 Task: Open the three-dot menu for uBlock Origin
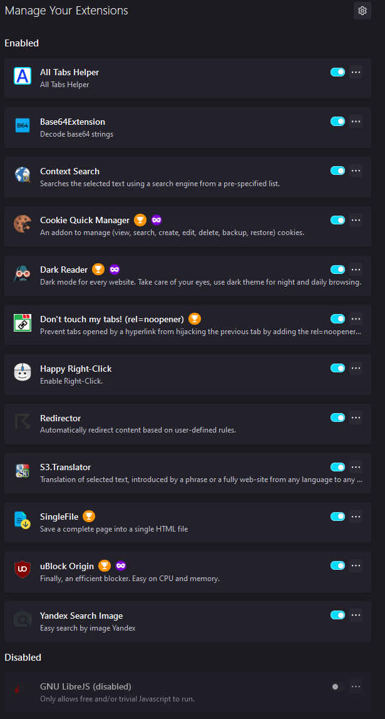coord(356,565)
